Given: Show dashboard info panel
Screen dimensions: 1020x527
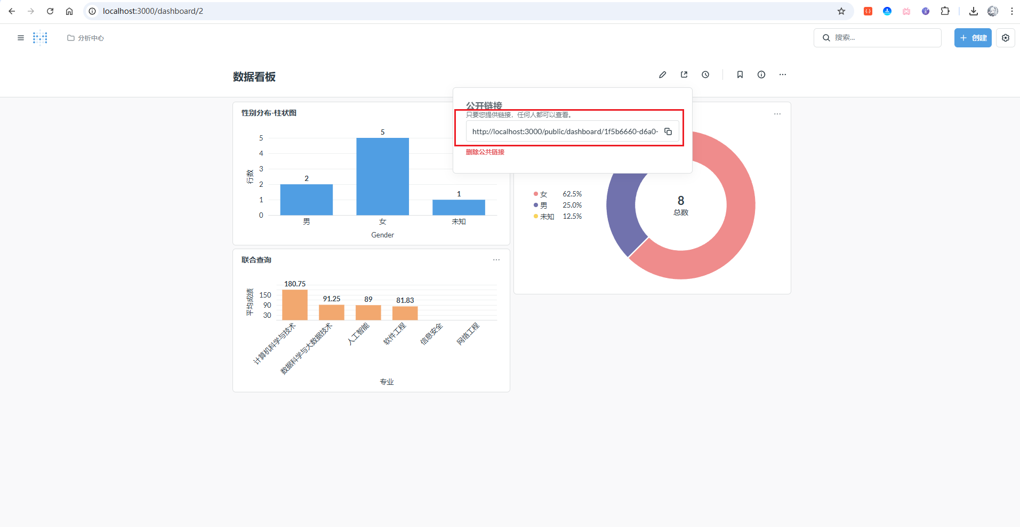Looking at the screenshot, I should (761, 75).
